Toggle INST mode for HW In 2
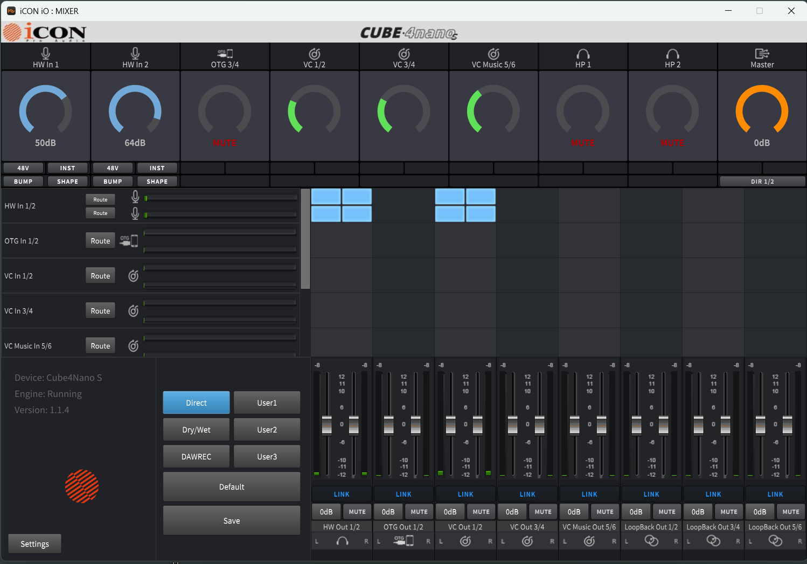Image resolution: width=807 pixels, height=564 pixels. [157, 168]
